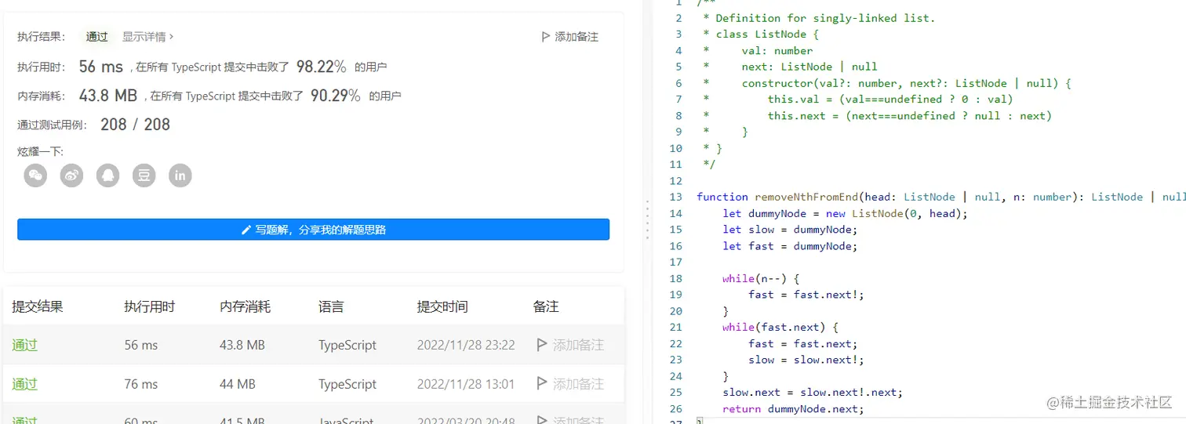The height and width of the screenshot is (424, 1186).
Task: Open 通过 submission at 2022/11/28 13:01
Action: (25, 384)
